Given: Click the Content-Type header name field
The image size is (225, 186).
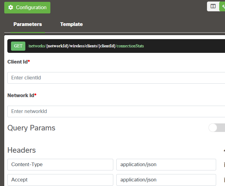Looking at the screenshot, I should pos(60,165).
